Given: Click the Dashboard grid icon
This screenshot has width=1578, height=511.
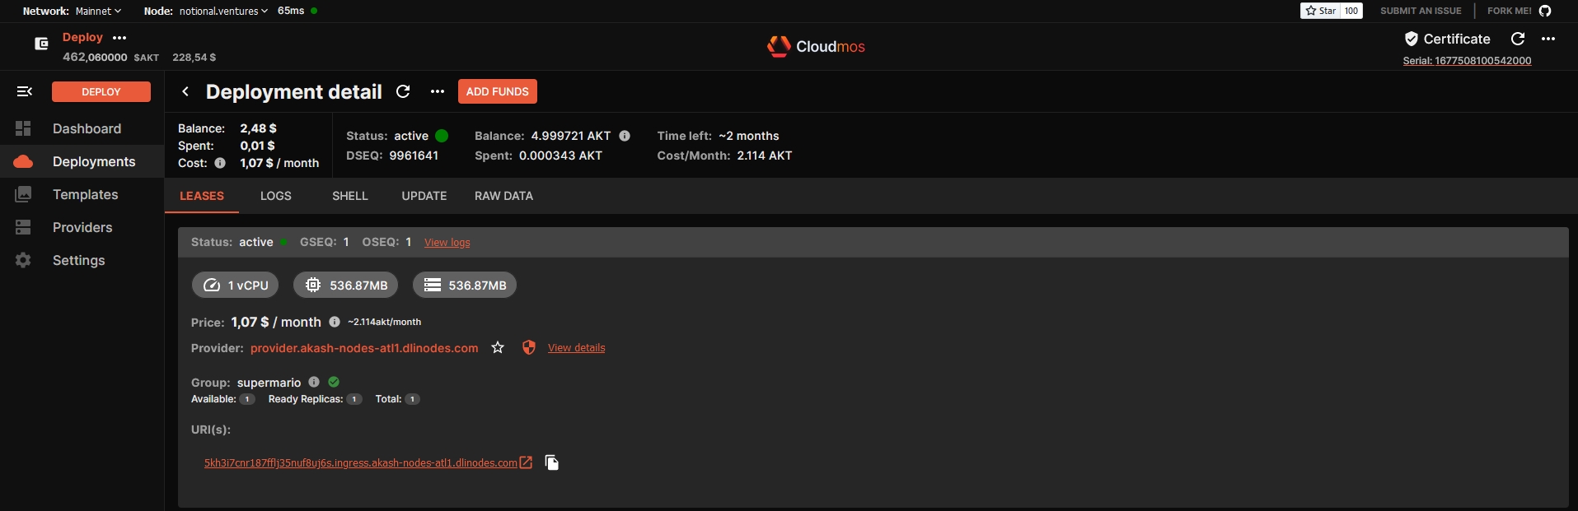Looking at the screenshot, I should coord(23,128).
